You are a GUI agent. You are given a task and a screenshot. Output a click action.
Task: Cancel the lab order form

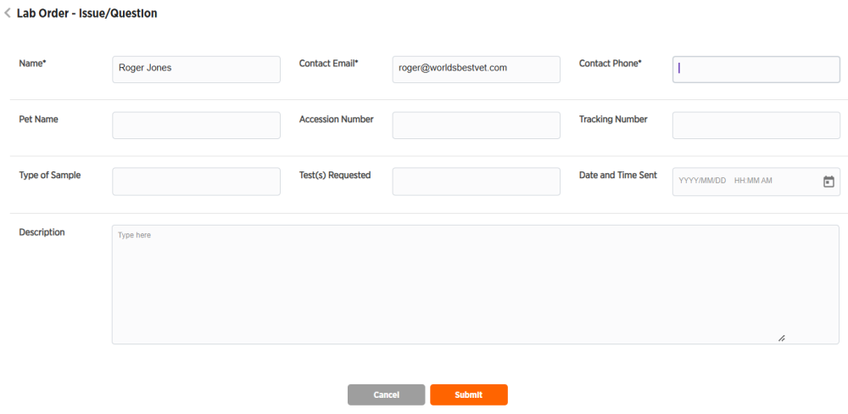tap(386, 395)
